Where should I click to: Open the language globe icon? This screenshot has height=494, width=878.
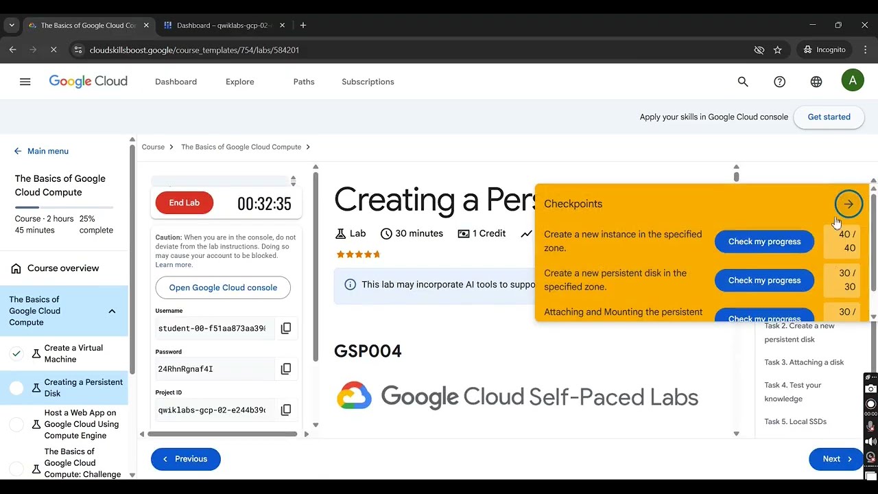(816, 82)
